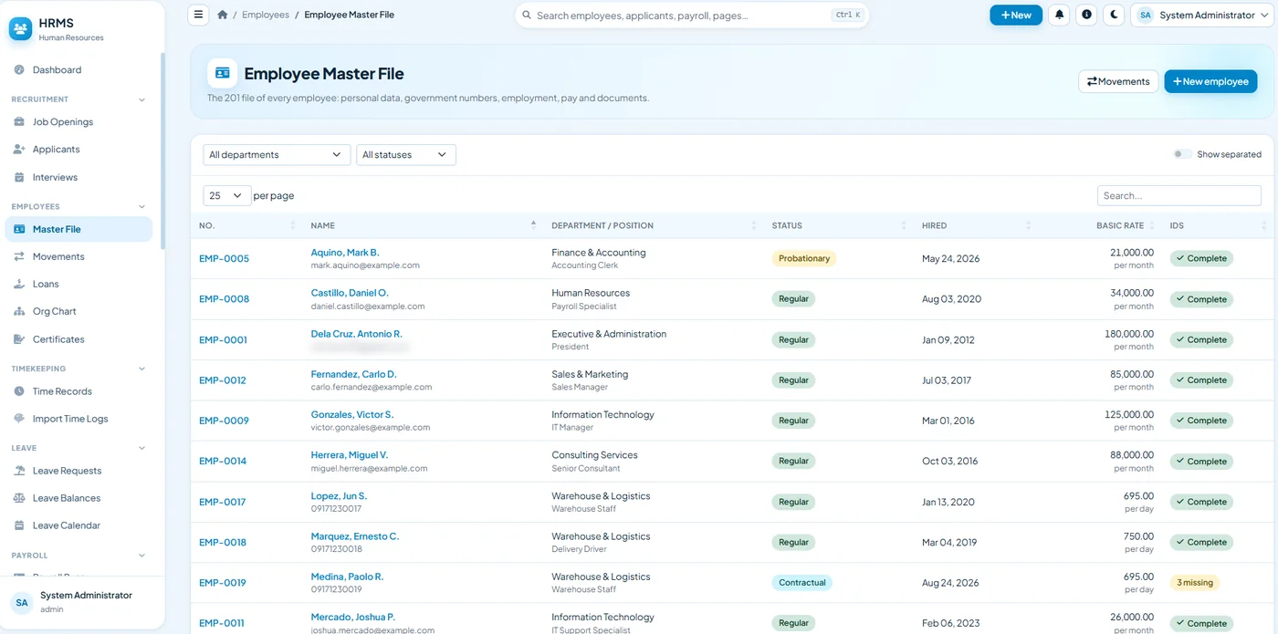Open the All departments dropdown

[x=277, y=155]
